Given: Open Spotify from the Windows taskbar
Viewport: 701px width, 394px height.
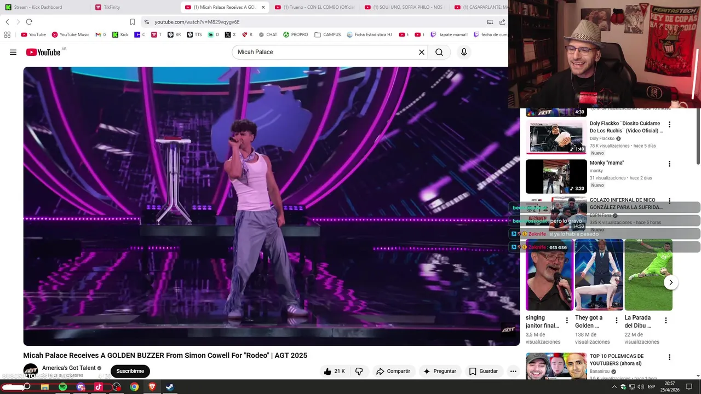Looking at the screenshot, I should (62, 387).
